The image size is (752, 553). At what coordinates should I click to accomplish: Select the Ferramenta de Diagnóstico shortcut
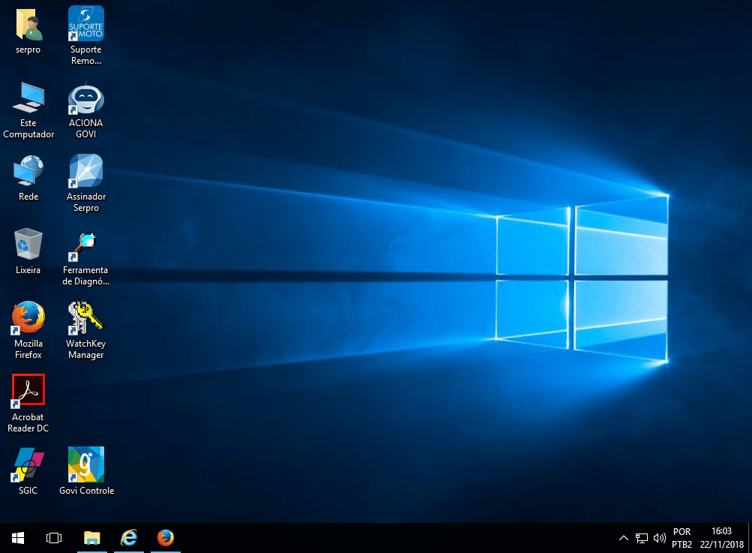coord(86,245)
